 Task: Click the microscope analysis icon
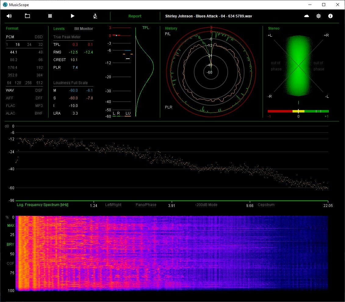coord(95,16)
